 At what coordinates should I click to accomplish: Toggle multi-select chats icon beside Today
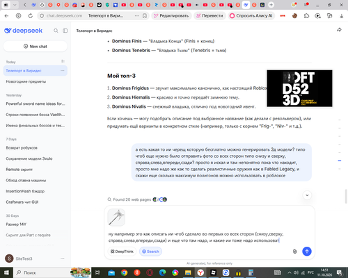click(63, 61)
